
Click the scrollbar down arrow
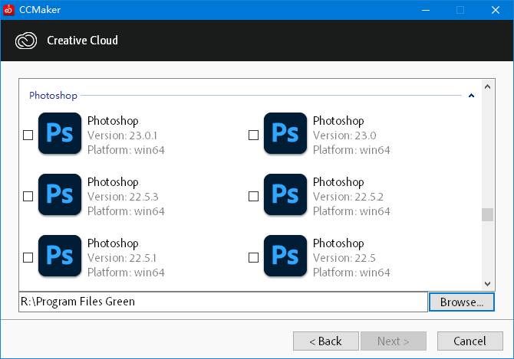[487, 284]
